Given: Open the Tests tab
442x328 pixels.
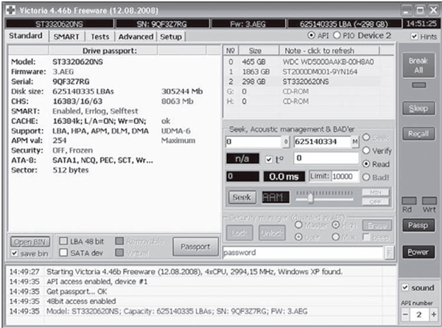Looking at the screenshot, I should point(100,36).
